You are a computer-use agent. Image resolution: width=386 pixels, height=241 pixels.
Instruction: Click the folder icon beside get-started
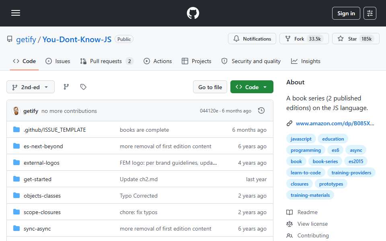pyautogui.click(x=16, y=179)
